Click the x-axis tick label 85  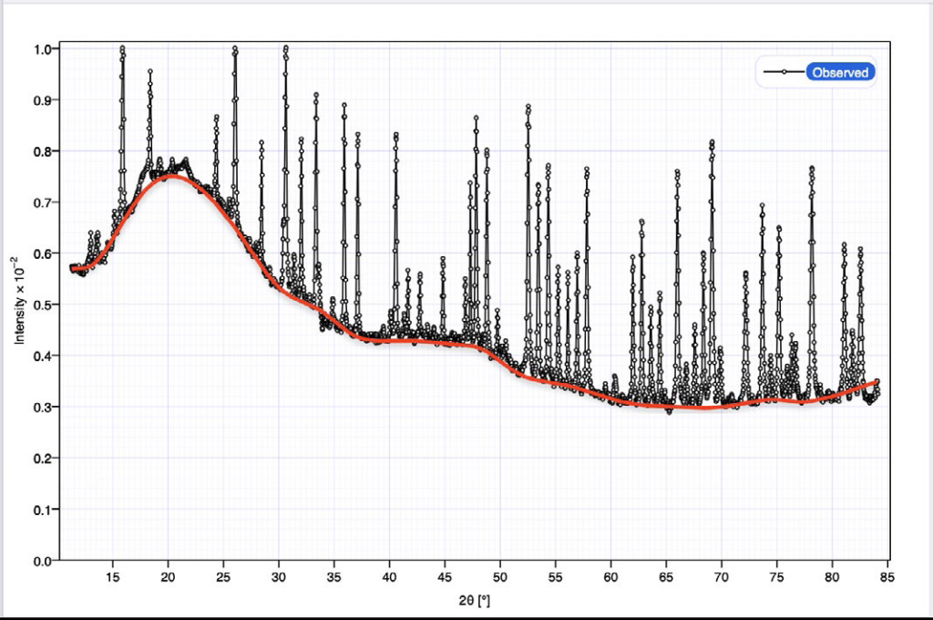point(887,576)
